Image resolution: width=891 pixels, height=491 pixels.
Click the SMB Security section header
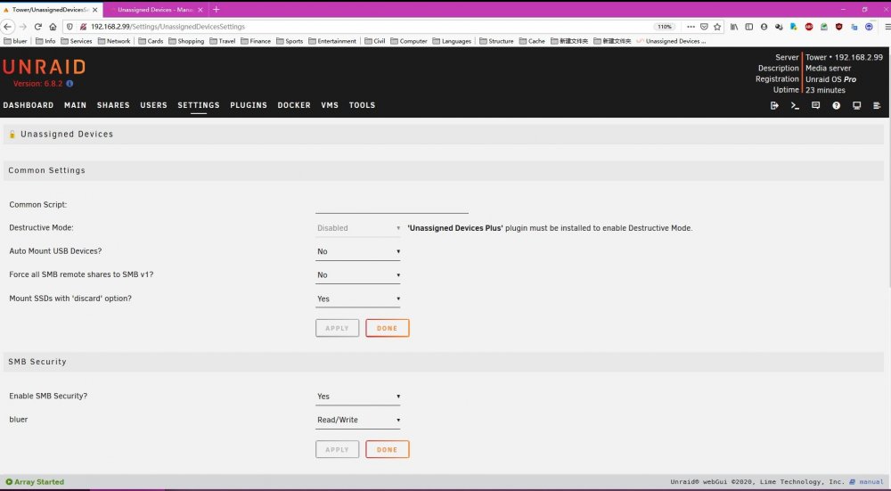pos(443,362)
